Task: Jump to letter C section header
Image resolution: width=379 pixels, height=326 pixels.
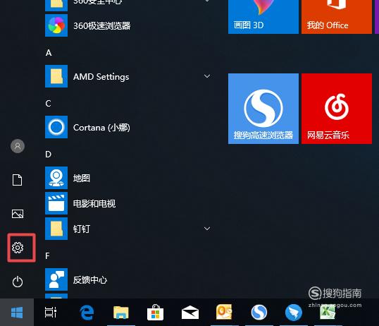Action: [x=48, y=104]
